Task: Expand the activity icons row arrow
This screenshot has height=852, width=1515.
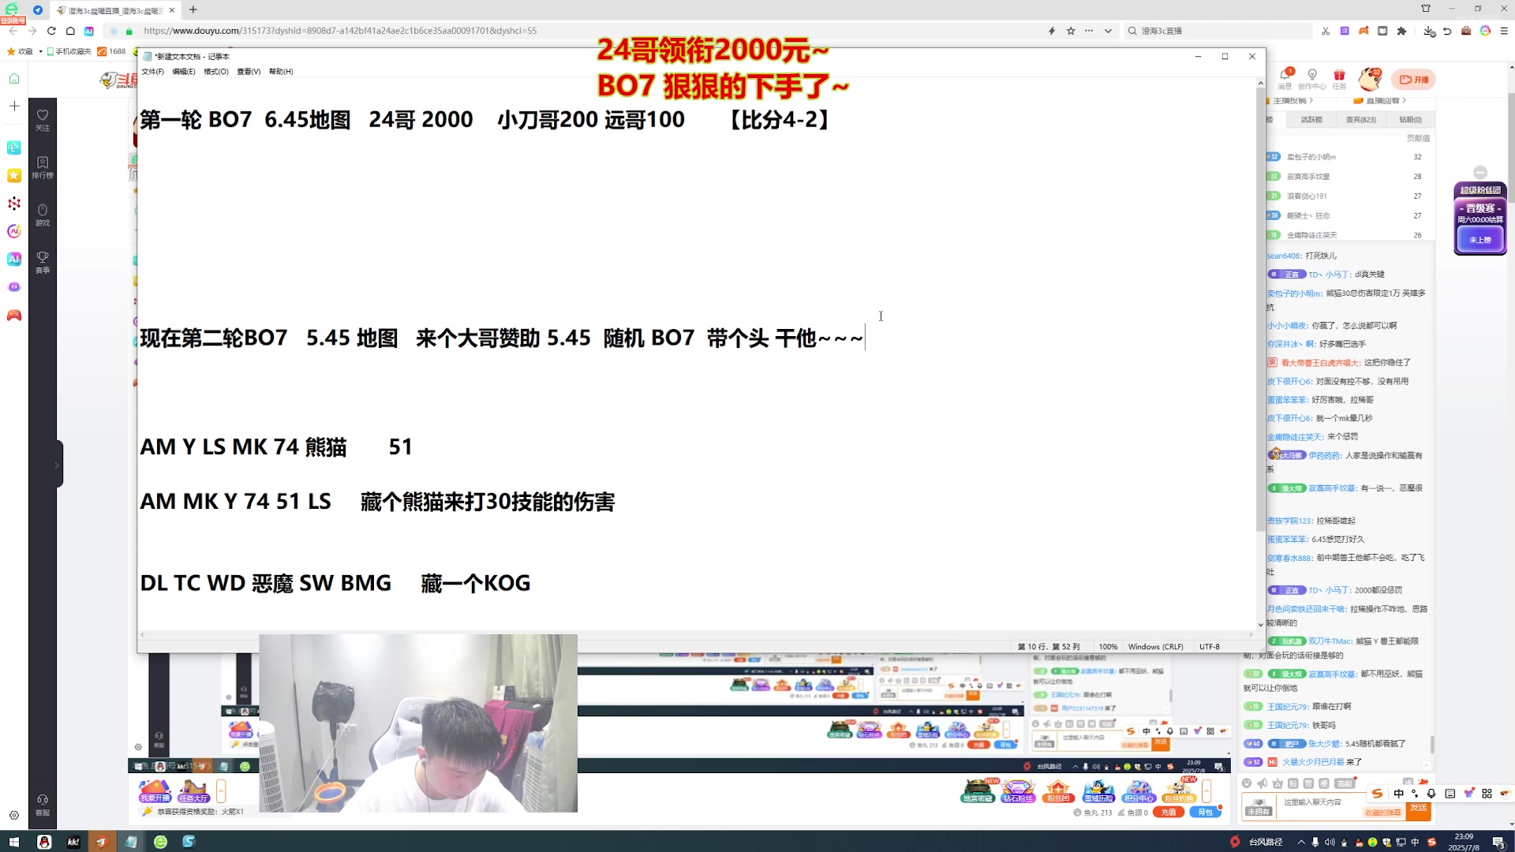Action: 1206,790
